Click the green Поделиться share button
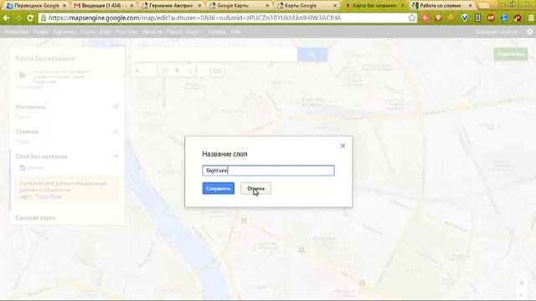 click(x=510, y=54)
